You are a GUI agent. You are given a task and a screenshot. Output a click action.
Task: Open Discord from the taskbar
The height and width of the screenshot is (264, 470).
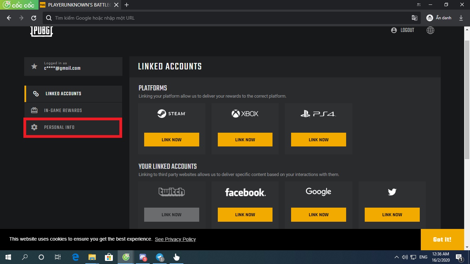(x=143, y=257)
